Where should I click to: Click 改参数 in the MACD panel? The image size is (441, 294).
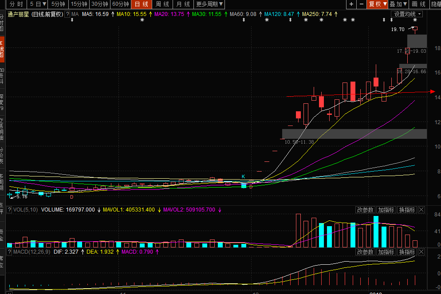point(365,252)
